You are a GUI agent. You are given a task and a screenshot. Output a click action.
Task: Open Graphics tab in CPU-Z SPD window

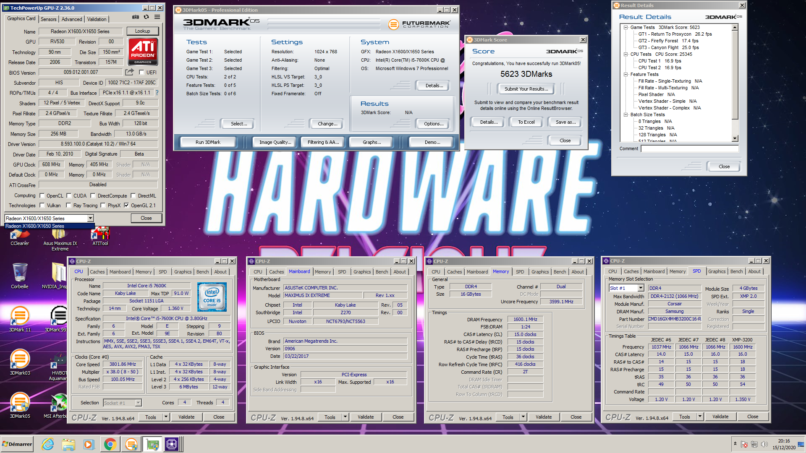tap(717, 271)
